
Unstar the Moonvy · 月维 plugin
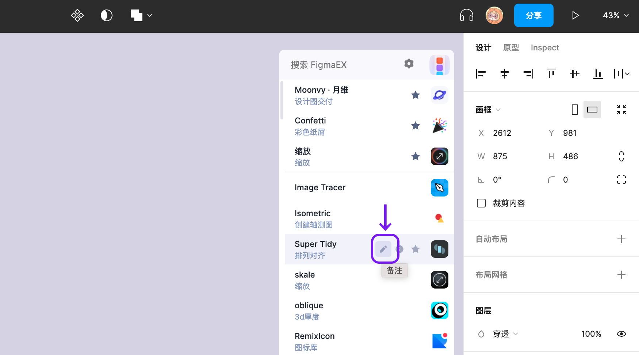click(416, 95)
